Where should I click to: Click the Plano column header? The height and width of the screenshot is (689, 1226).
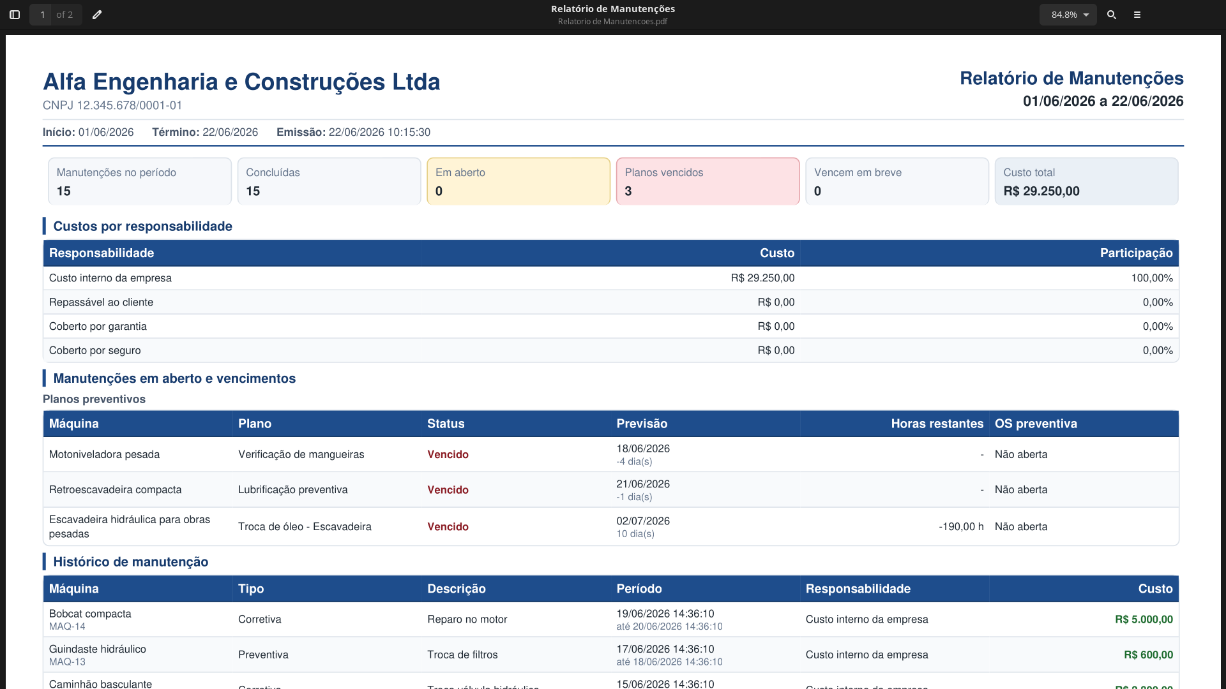(255, 424)
